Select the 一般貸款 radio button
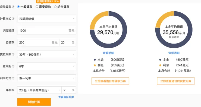 (18, 7)
